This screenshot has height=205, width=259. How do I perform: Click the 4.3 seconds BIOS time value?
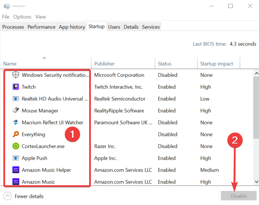pyautogui.click(x=243, y=44)
